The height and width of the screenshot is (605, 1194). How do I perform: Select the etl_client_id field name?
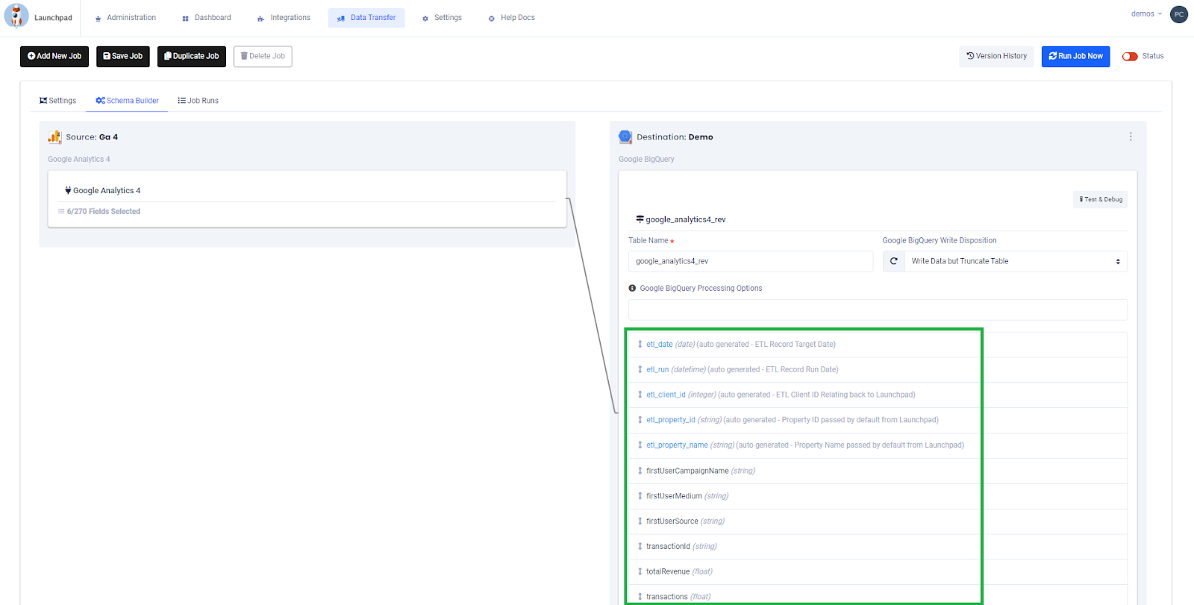click(666, 395)
